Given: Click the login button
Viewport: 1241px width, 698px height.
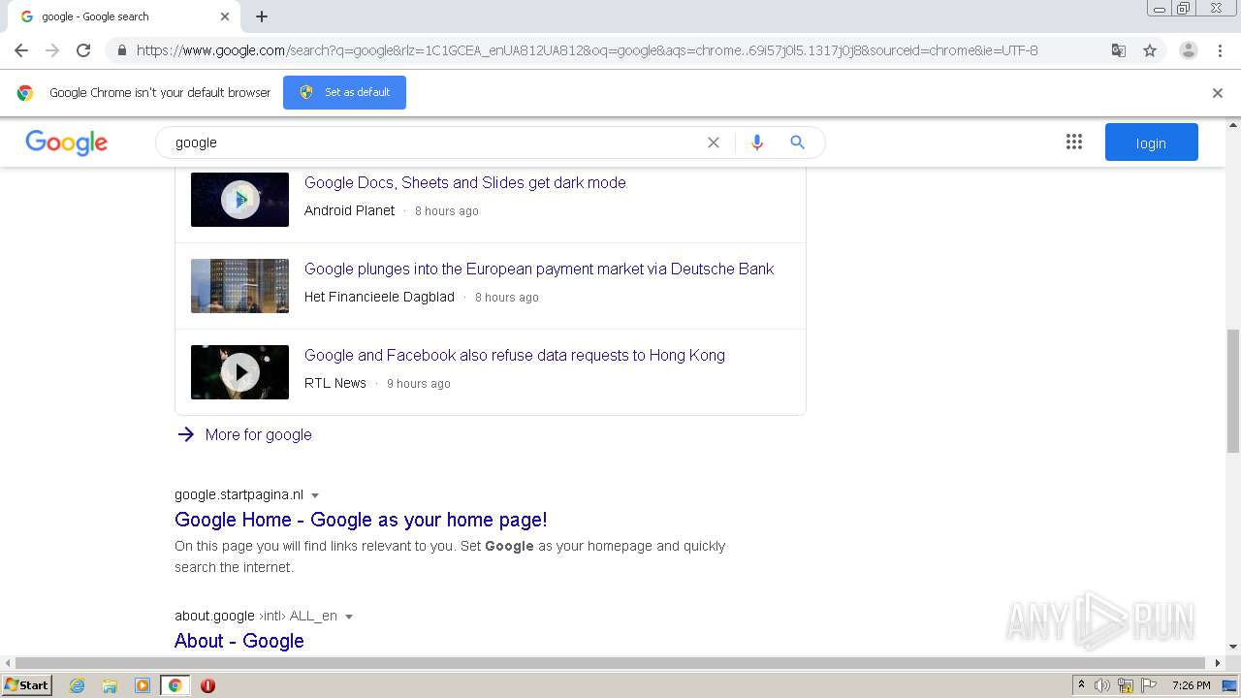Looking at the screenshot, I should [1151, 143].
